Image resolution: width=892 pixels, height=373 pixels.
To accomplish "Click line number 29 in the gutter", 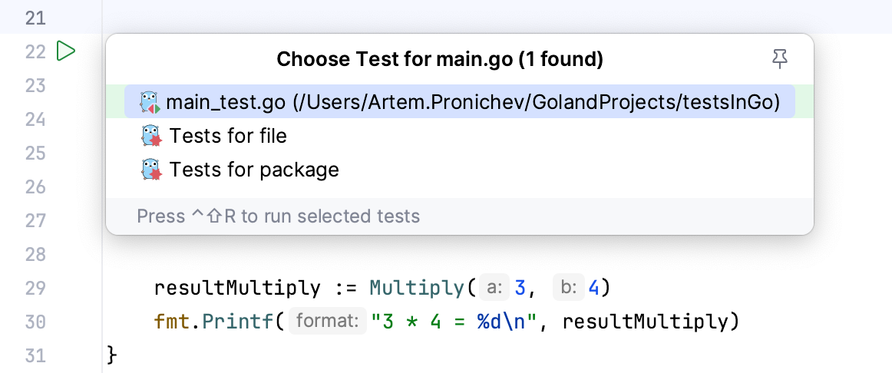I will (x=35, y=289).
